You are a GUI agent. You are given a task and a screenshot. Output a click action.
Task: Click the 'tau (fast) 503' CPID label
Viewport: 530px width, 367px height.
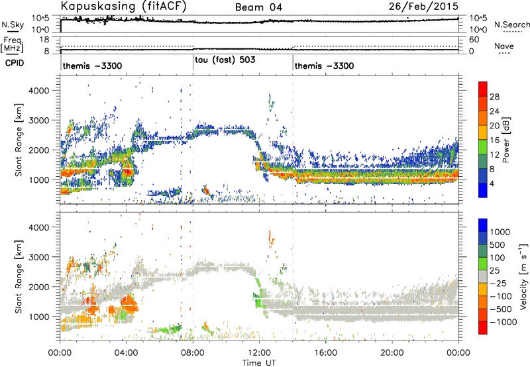225,60
